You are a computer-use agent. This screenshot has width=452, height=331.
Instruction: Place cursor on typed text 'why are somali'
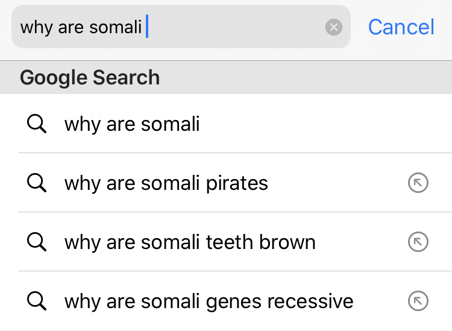tap(81, 27)
